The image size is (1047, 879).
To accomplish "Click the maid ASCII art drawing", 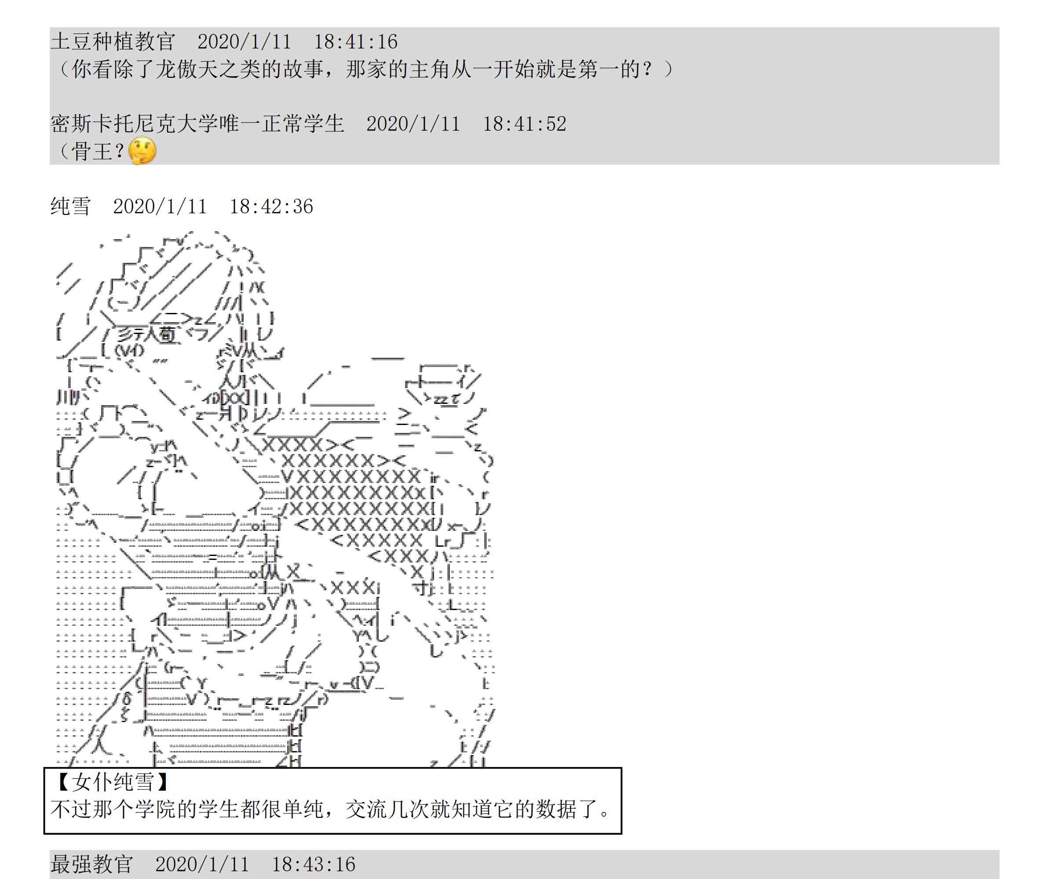I will pos(274,498).
